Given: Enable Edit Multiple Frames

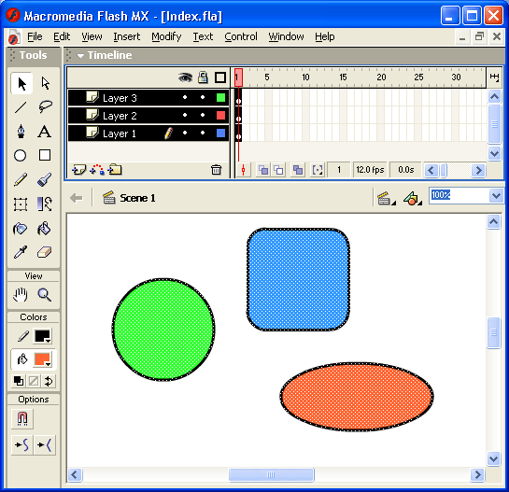Looking at the screenshot, I should pos(298,170).
